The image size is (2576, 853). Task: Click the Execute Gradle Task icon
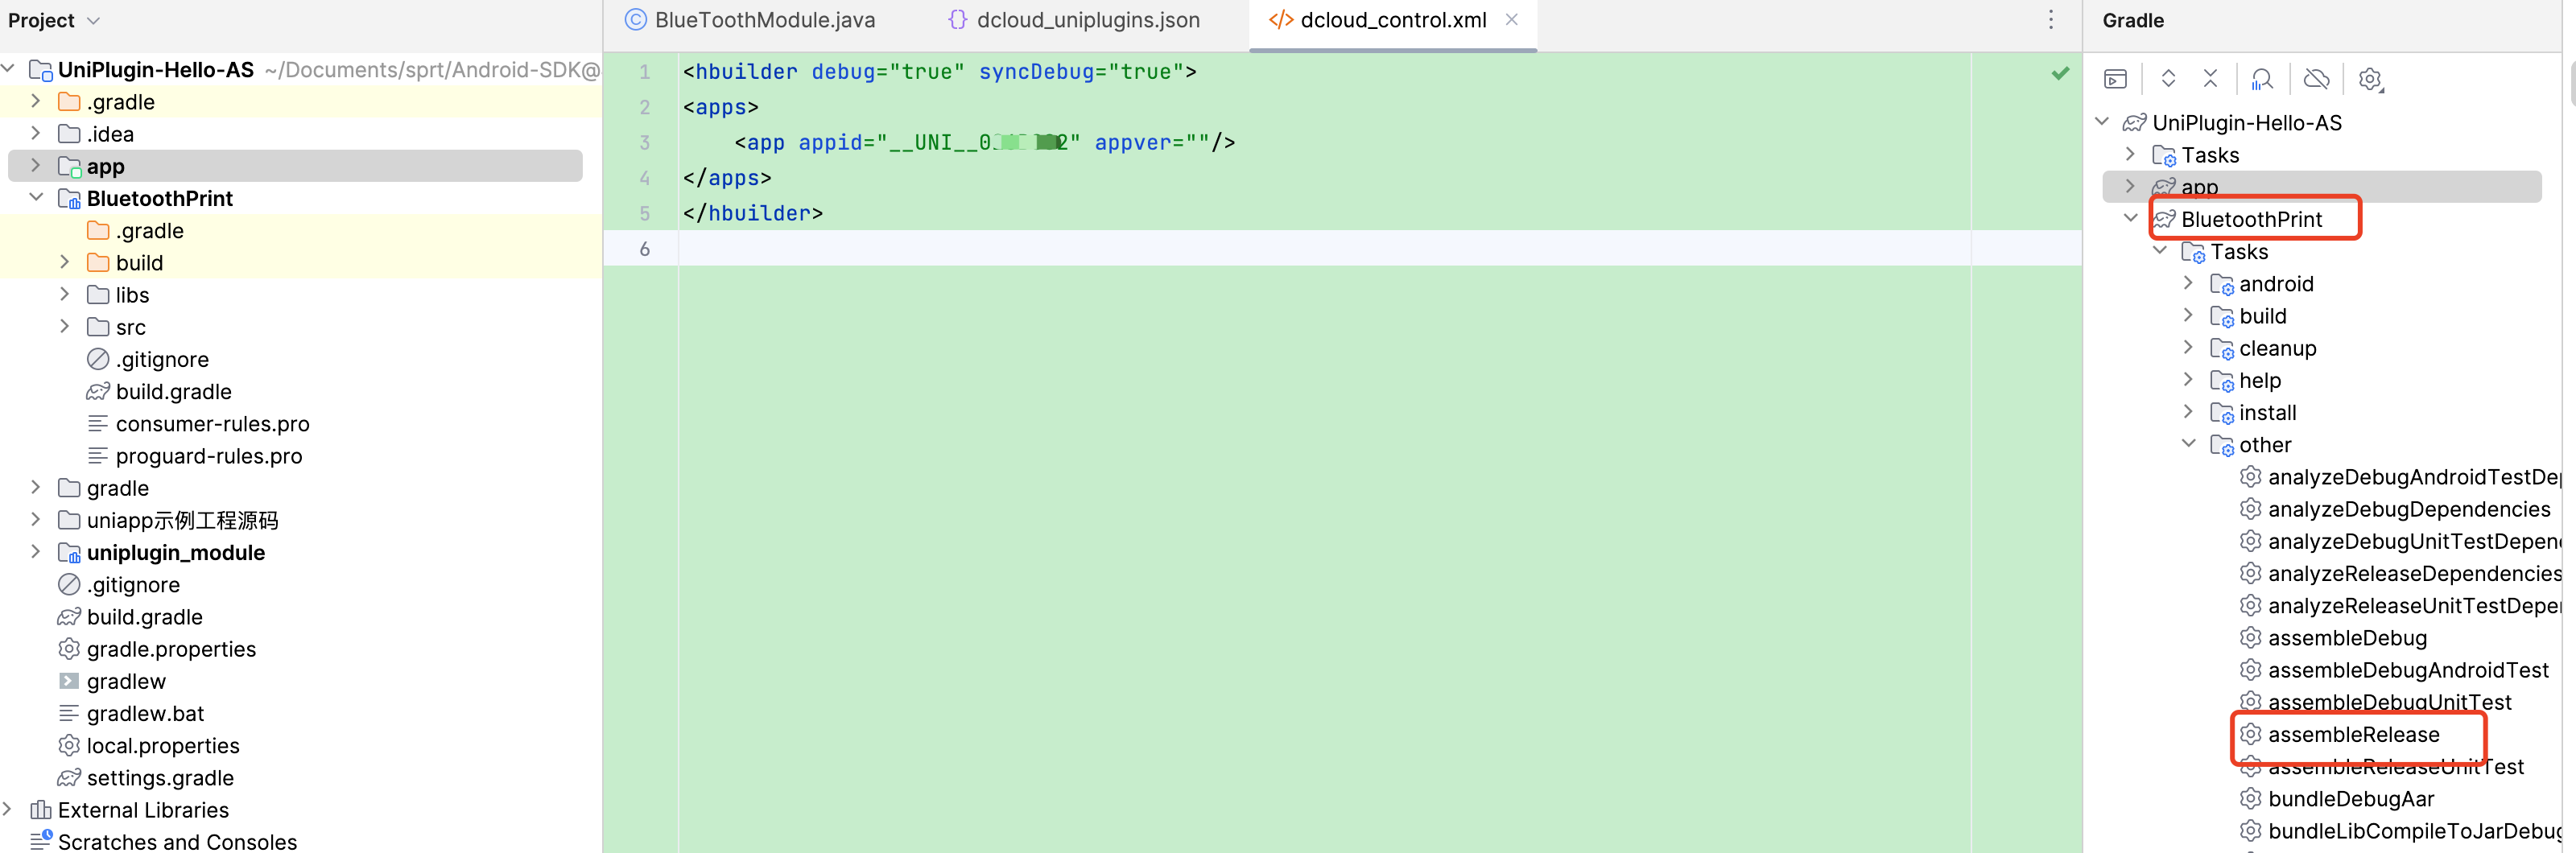pos(2115,79)
